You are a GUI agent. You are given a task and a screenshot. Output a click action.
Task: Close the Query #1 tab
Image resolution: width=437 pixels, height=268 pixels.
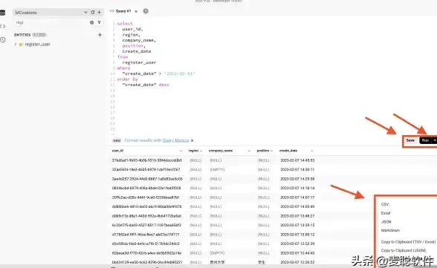point(136,11)
